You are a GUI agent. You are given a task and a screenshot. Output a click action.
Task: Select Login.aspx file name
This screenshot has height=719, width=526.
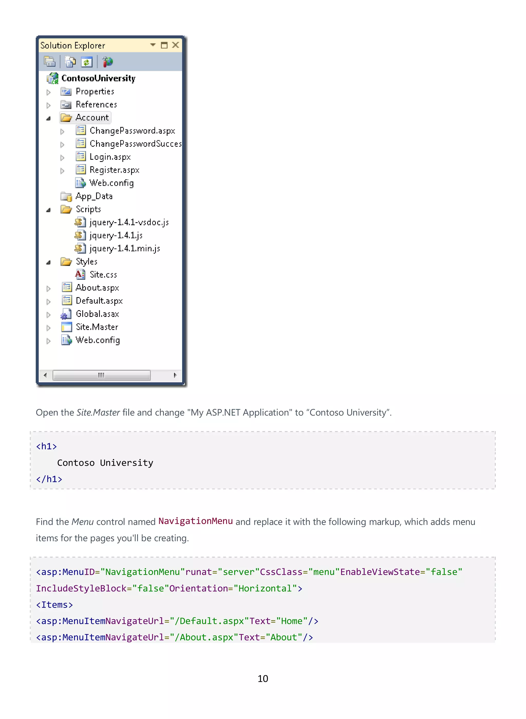[110, 157]
